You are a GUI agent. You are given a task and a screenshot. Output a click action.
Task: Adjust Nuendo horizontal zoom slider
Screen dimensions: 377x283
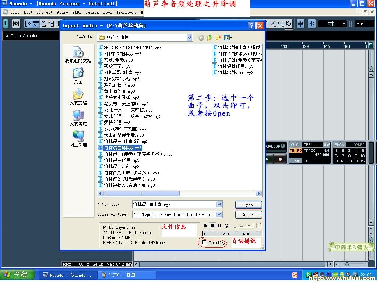click(x=347, y=264)
